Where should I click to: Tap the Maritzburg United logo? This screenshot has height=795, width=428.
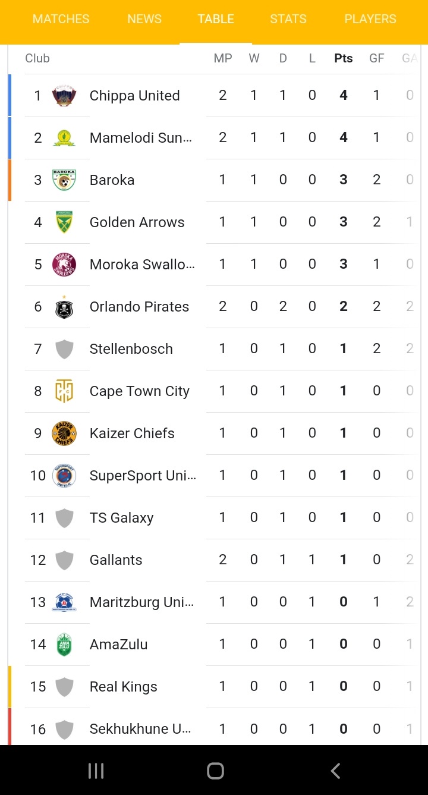tap(64, 602)
